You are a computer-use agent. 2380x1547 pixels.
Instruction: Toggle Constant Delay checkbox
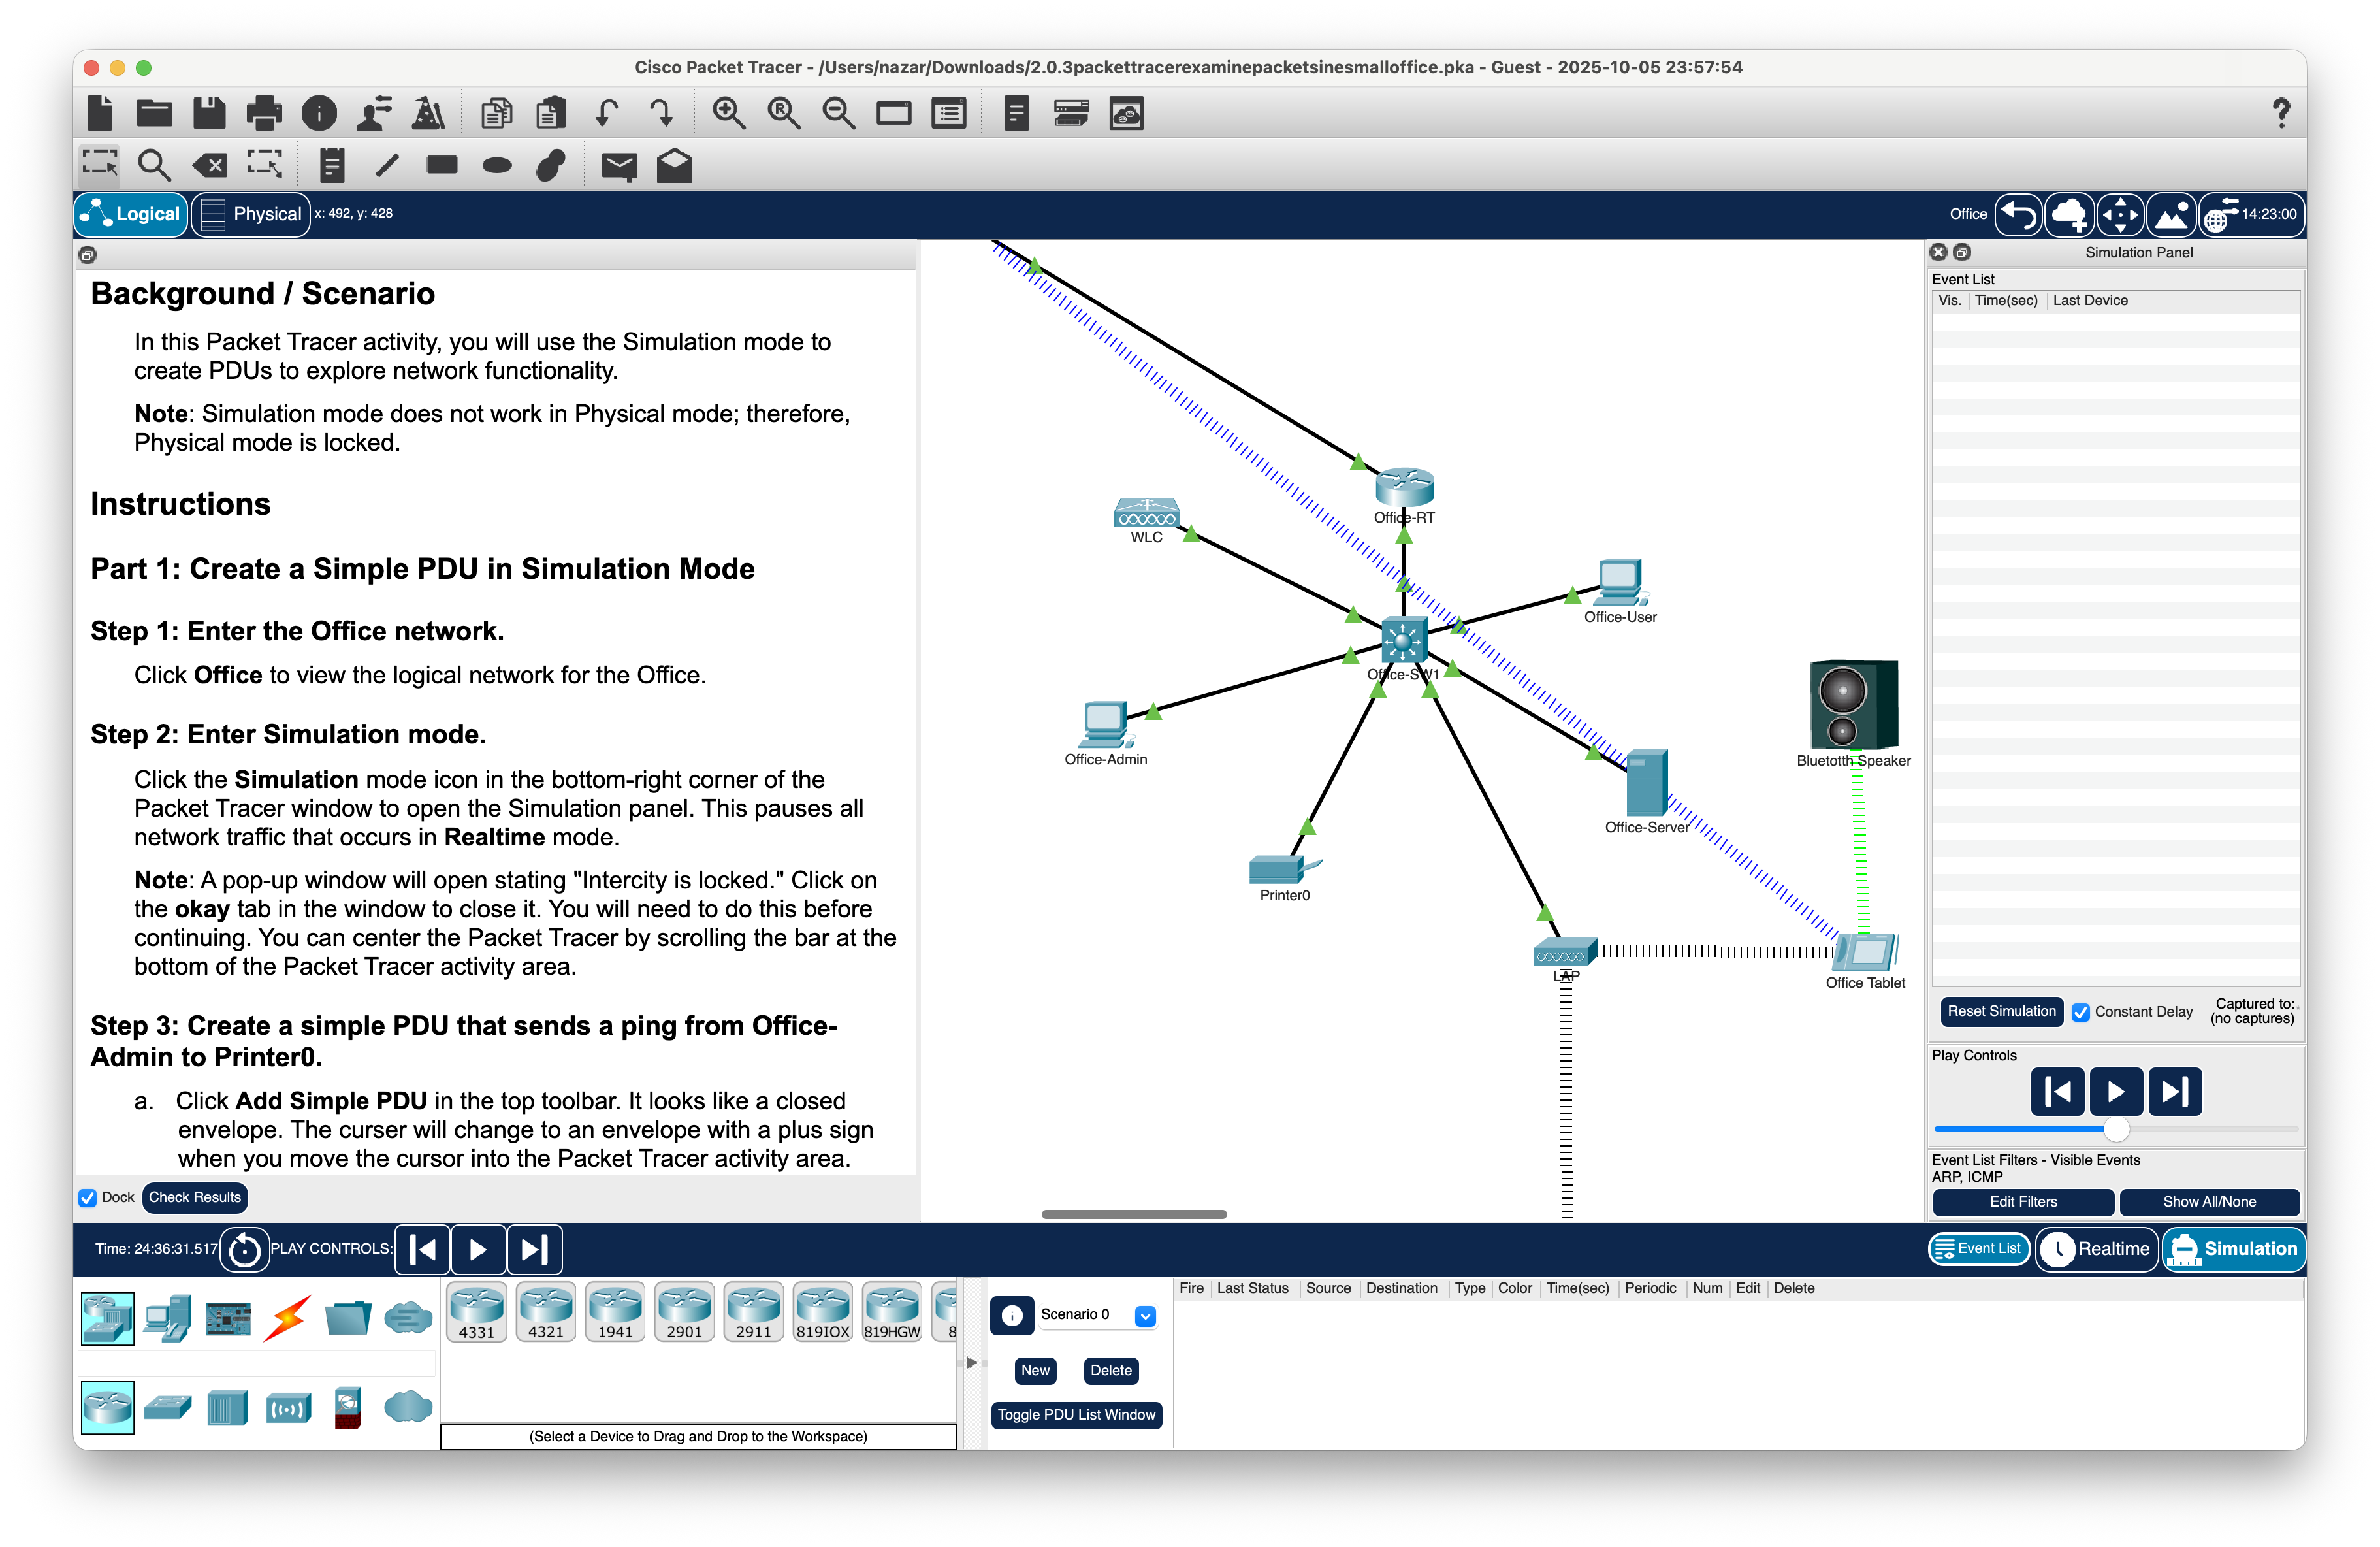pyautogui.click(x=2081, y=1012)
